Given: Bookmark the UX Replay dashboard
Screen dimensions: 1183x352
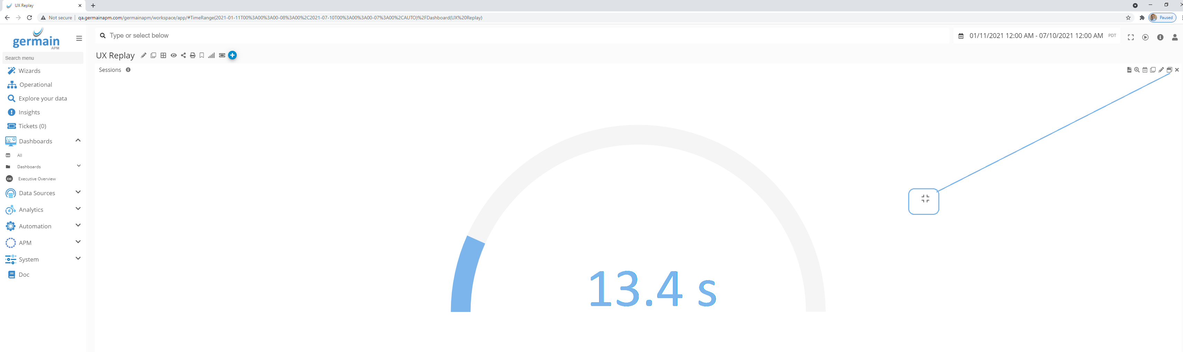Looking at the screenshot, I should [201, 56].
